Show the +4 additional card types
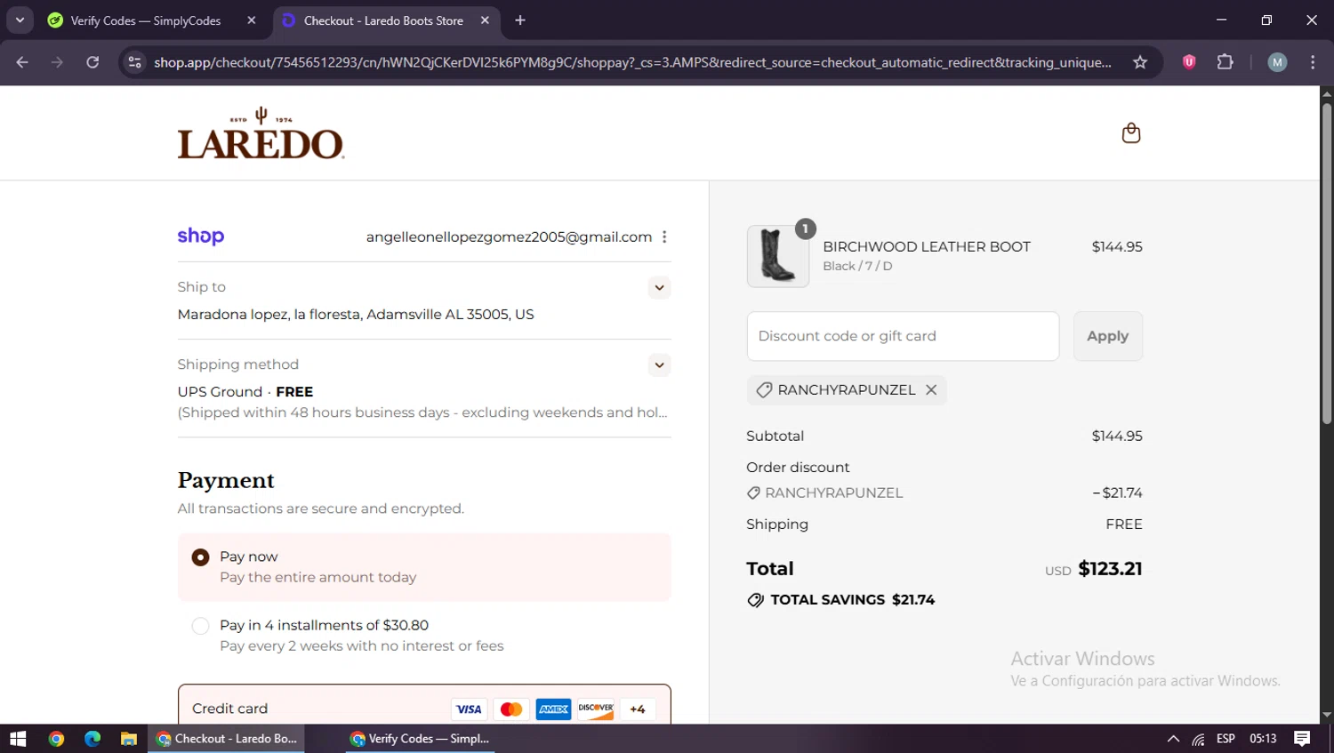 (638, 709)
